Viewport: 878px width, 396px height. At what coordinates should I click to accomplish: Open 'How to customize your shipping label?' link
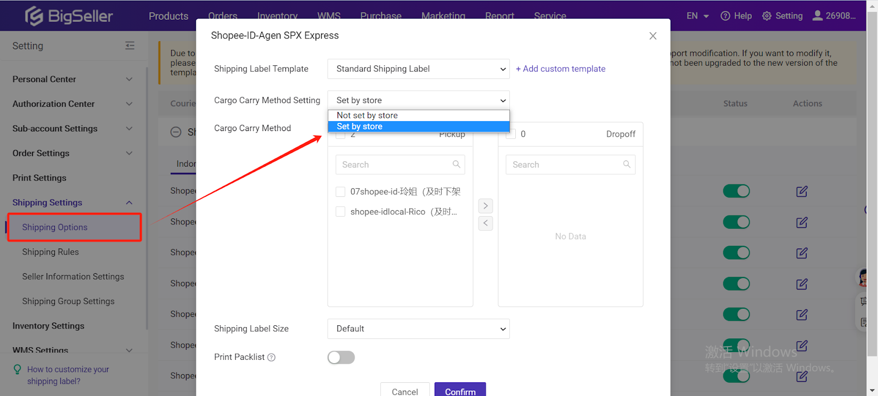(68, 375)
